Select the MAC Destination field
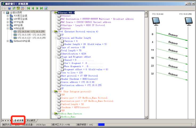Image resolution: width=196 pixels, height=128 pixels. tap(97, 19)
